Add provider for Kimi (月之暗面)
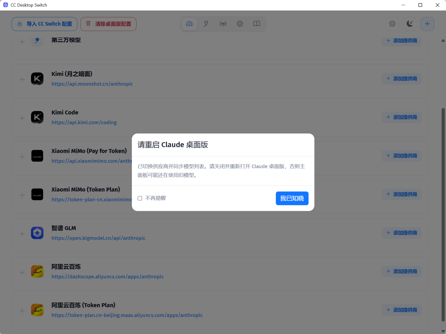This screenshot has width=446, height=334. pos(402,79)
